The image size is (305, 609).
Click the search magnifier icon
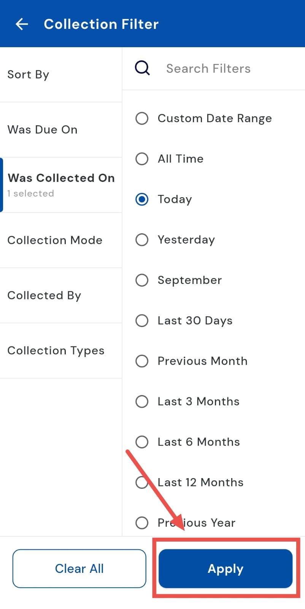(x=142, y=69)
